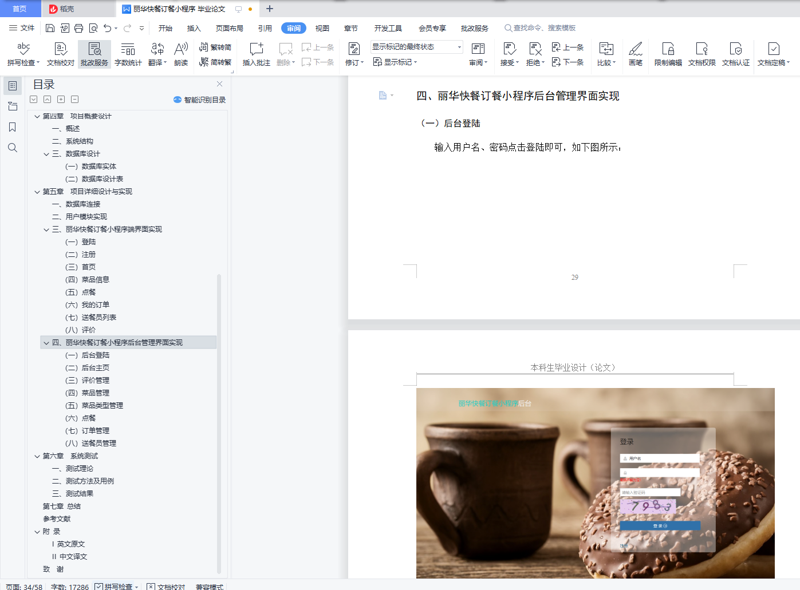Switch to the 开发工具 ribbon tab
Viewport: 800px width, 590px height.
[x=388, y=28]
